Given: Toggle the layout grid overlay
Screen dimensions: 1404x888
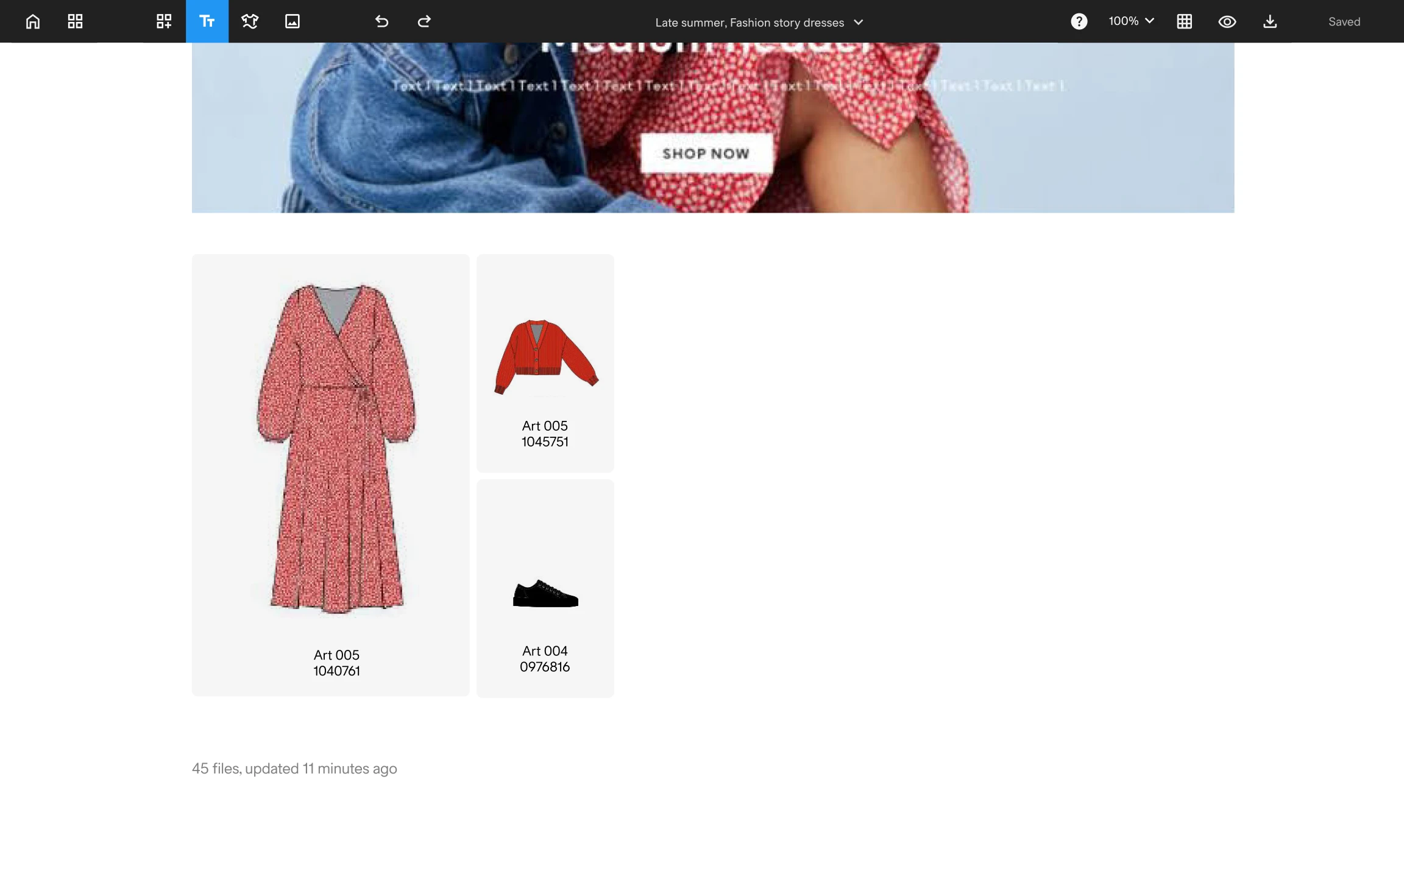Looking at the screenshot, I should (x=1184, y=21).
